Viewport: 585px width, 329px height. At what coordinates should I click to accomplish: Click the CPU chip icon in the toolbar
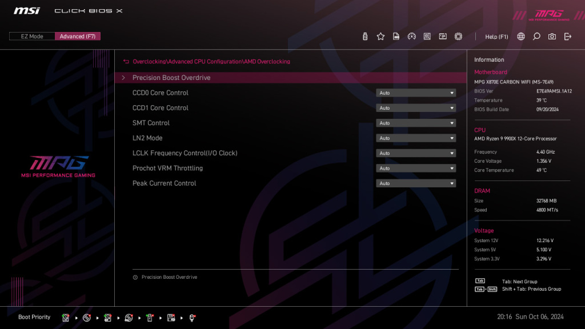[x=459, y=36]
